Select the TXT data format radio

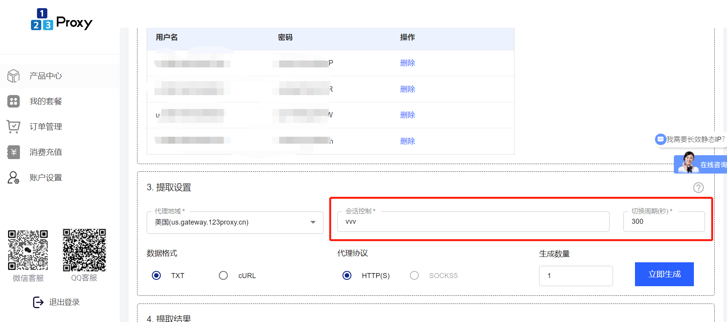[x=156, y=275]
